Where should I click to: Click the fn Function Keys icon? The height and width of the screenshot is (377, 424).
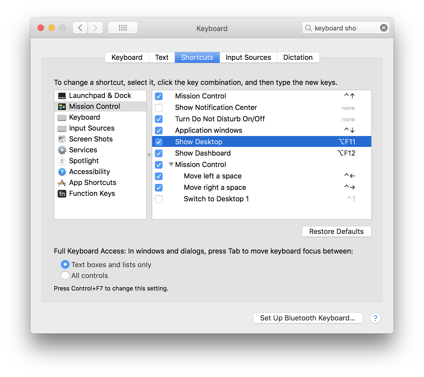pos(62,194)
